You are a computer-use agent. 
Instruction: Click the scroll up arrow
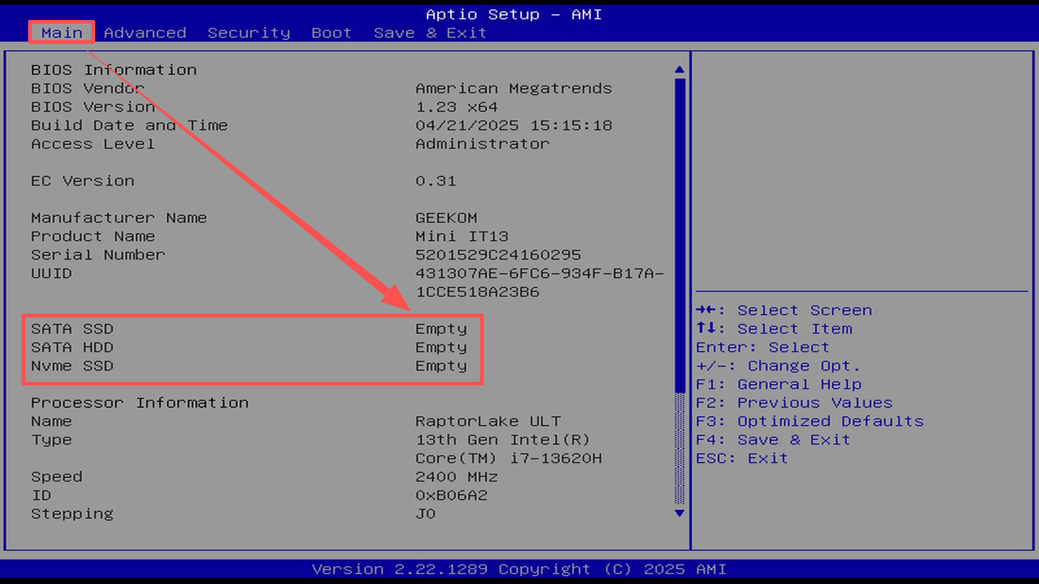click(680, 70)
